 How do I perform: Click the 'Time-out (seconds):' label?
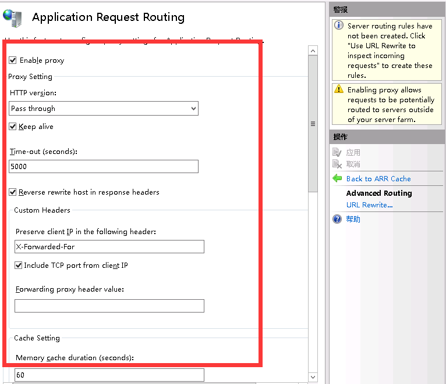coord(44,152)
